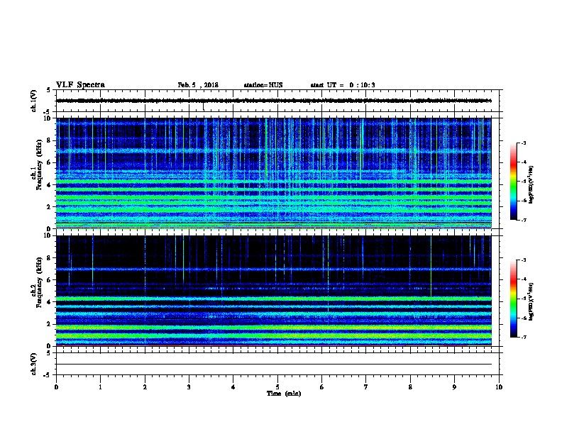
Task: Click the ch.3 flat voltage line
Action: tap(274, 365)
